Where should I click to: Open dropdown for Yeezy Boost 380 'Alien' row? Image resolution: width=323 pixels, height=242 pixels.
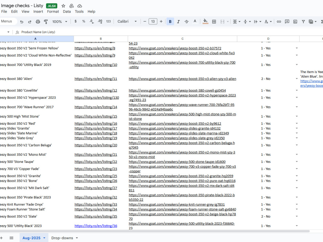click(297, 79)
